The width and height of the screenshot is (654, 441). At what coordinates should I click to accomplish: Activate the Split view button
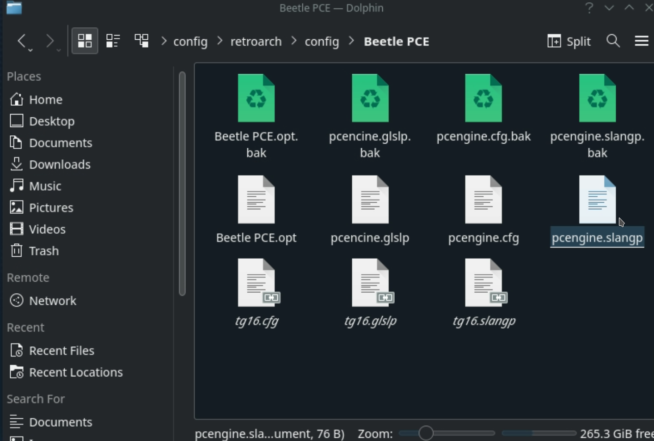coord(568,41)
